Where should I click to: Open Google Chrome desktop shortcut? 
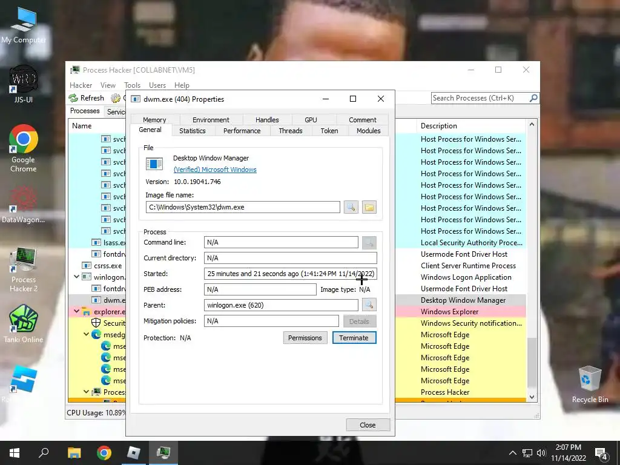coord(24,149)
